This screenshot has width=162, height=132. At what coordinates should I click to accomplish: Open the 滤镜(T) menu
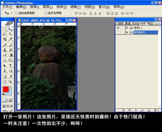point(75,7)
